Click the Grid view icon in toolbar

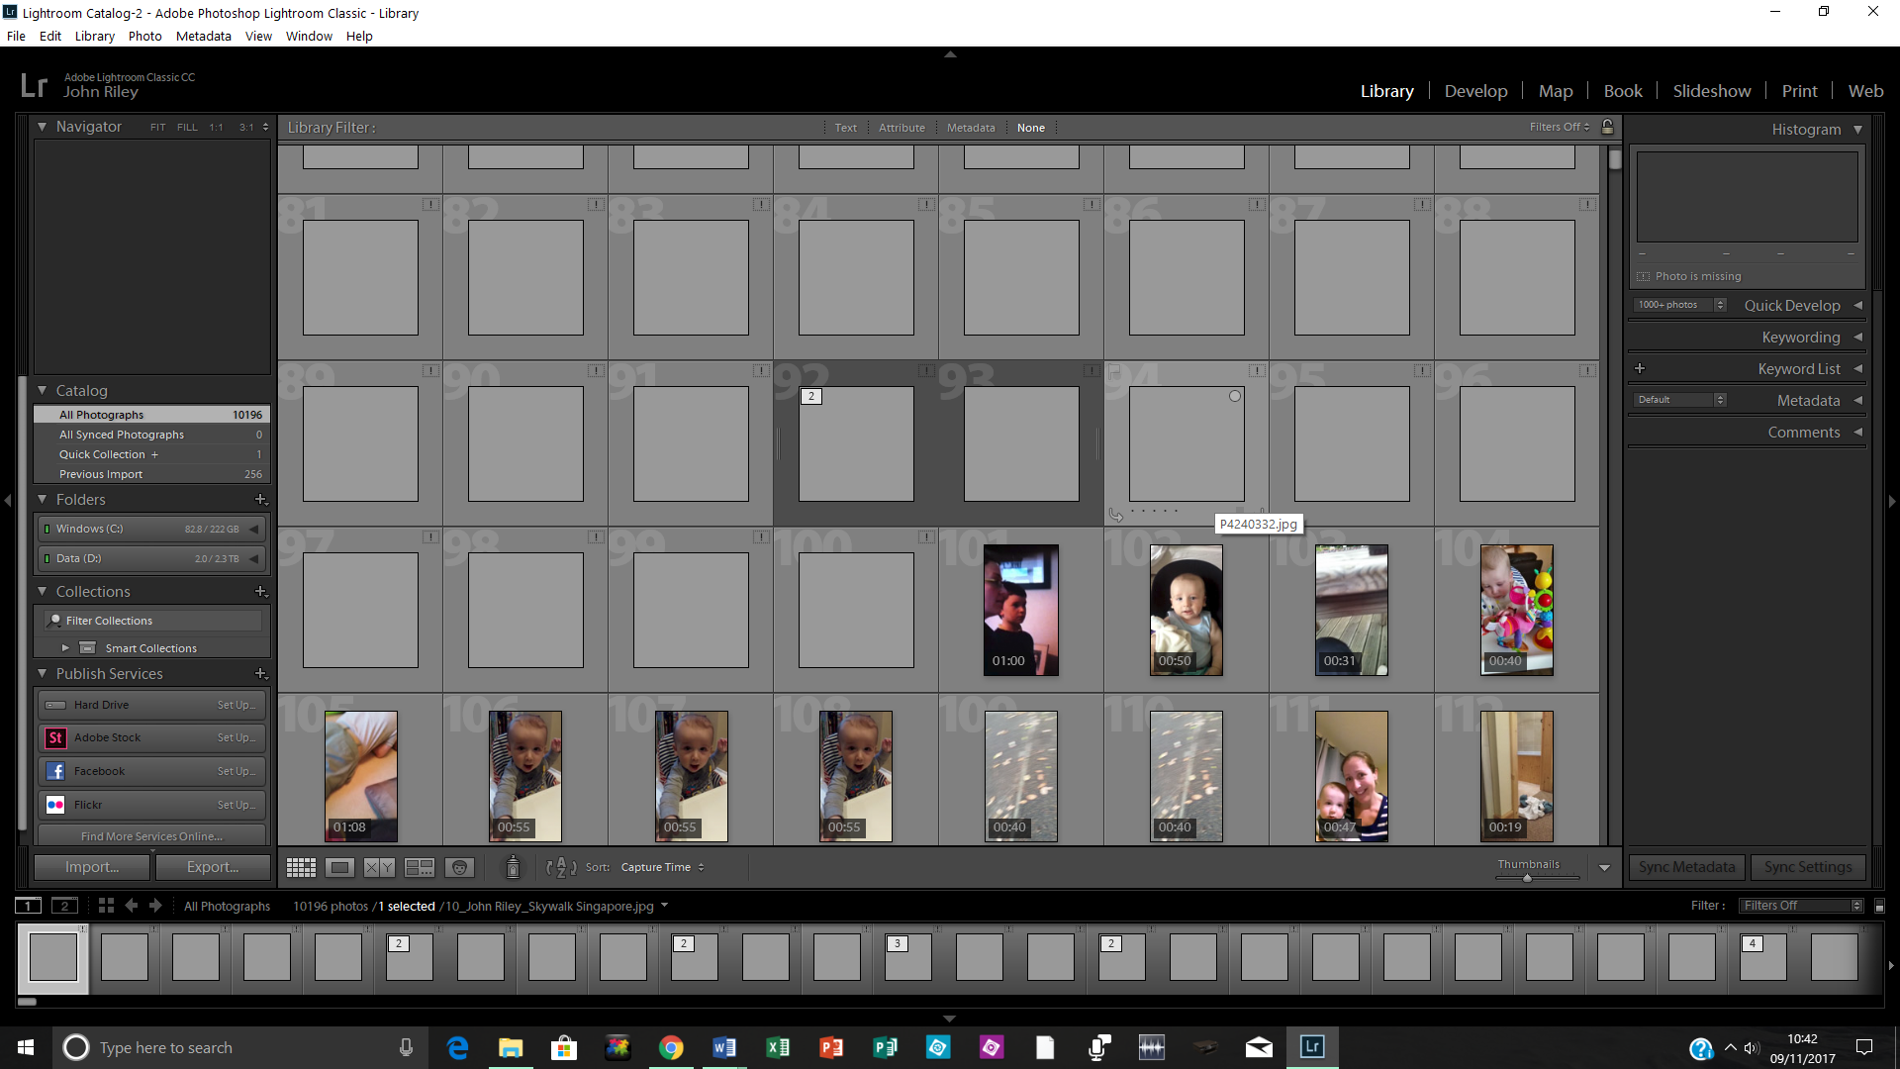point(300,865)
